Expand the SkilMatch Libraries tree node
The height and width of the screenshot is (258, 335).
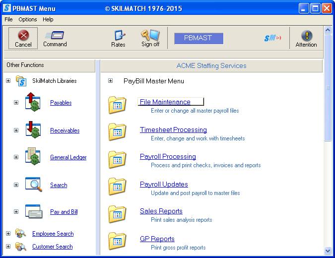8,80
